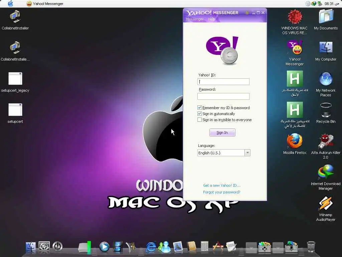Open Alfa Autorun Killer 2.0 icon
The image size is (342, 257).
pos(326,147)
